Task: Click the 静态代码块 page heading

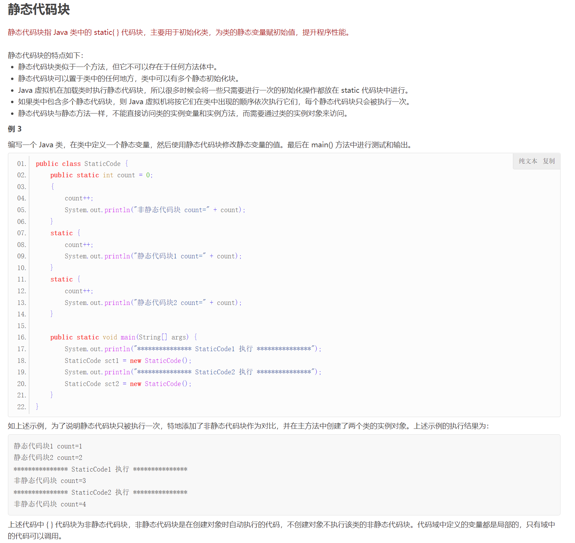Action: (x=39, y=9)
